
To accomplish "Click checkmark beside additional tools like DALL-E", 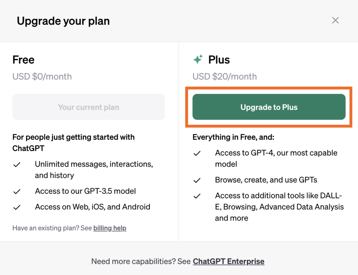I will 197,196.
